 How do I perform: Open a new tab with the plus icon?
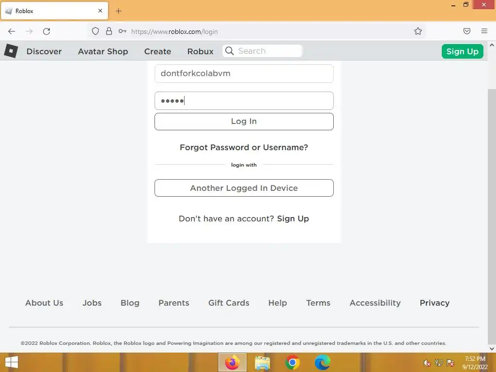point(118,11)
